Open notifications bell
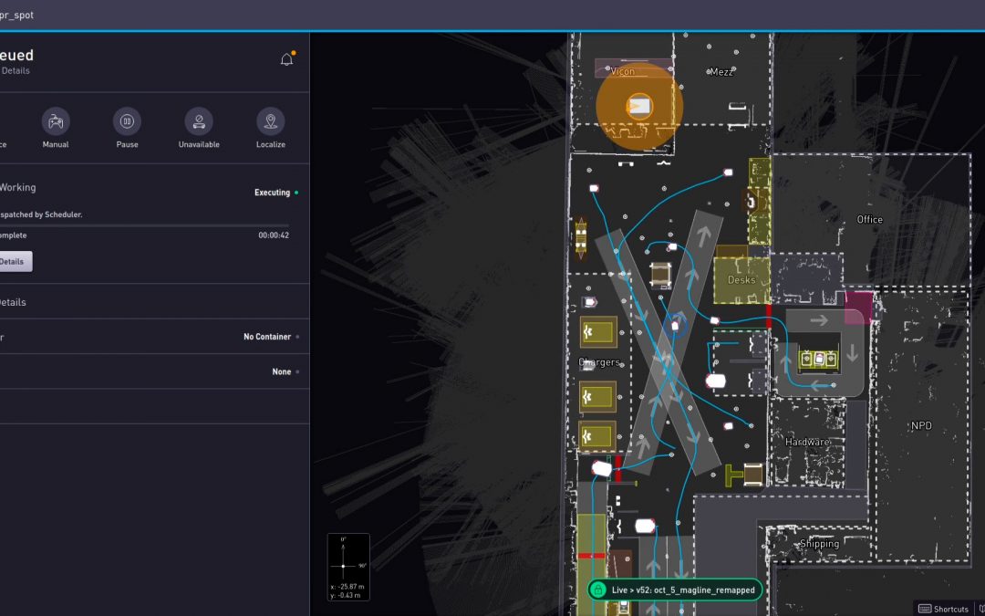Image resolution: width=985 pixels, height=616 pixels. (x=286, y=60)
